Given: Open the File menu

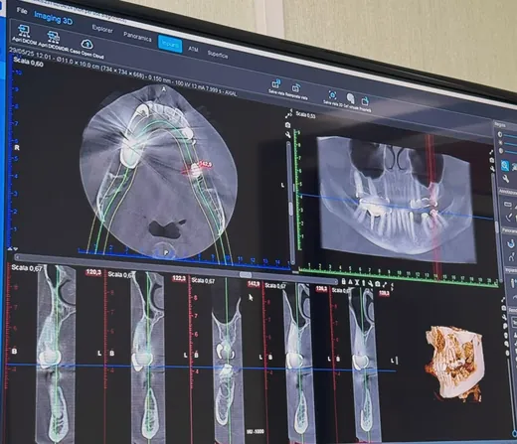Looking at the screenshot, I should 22,11.
